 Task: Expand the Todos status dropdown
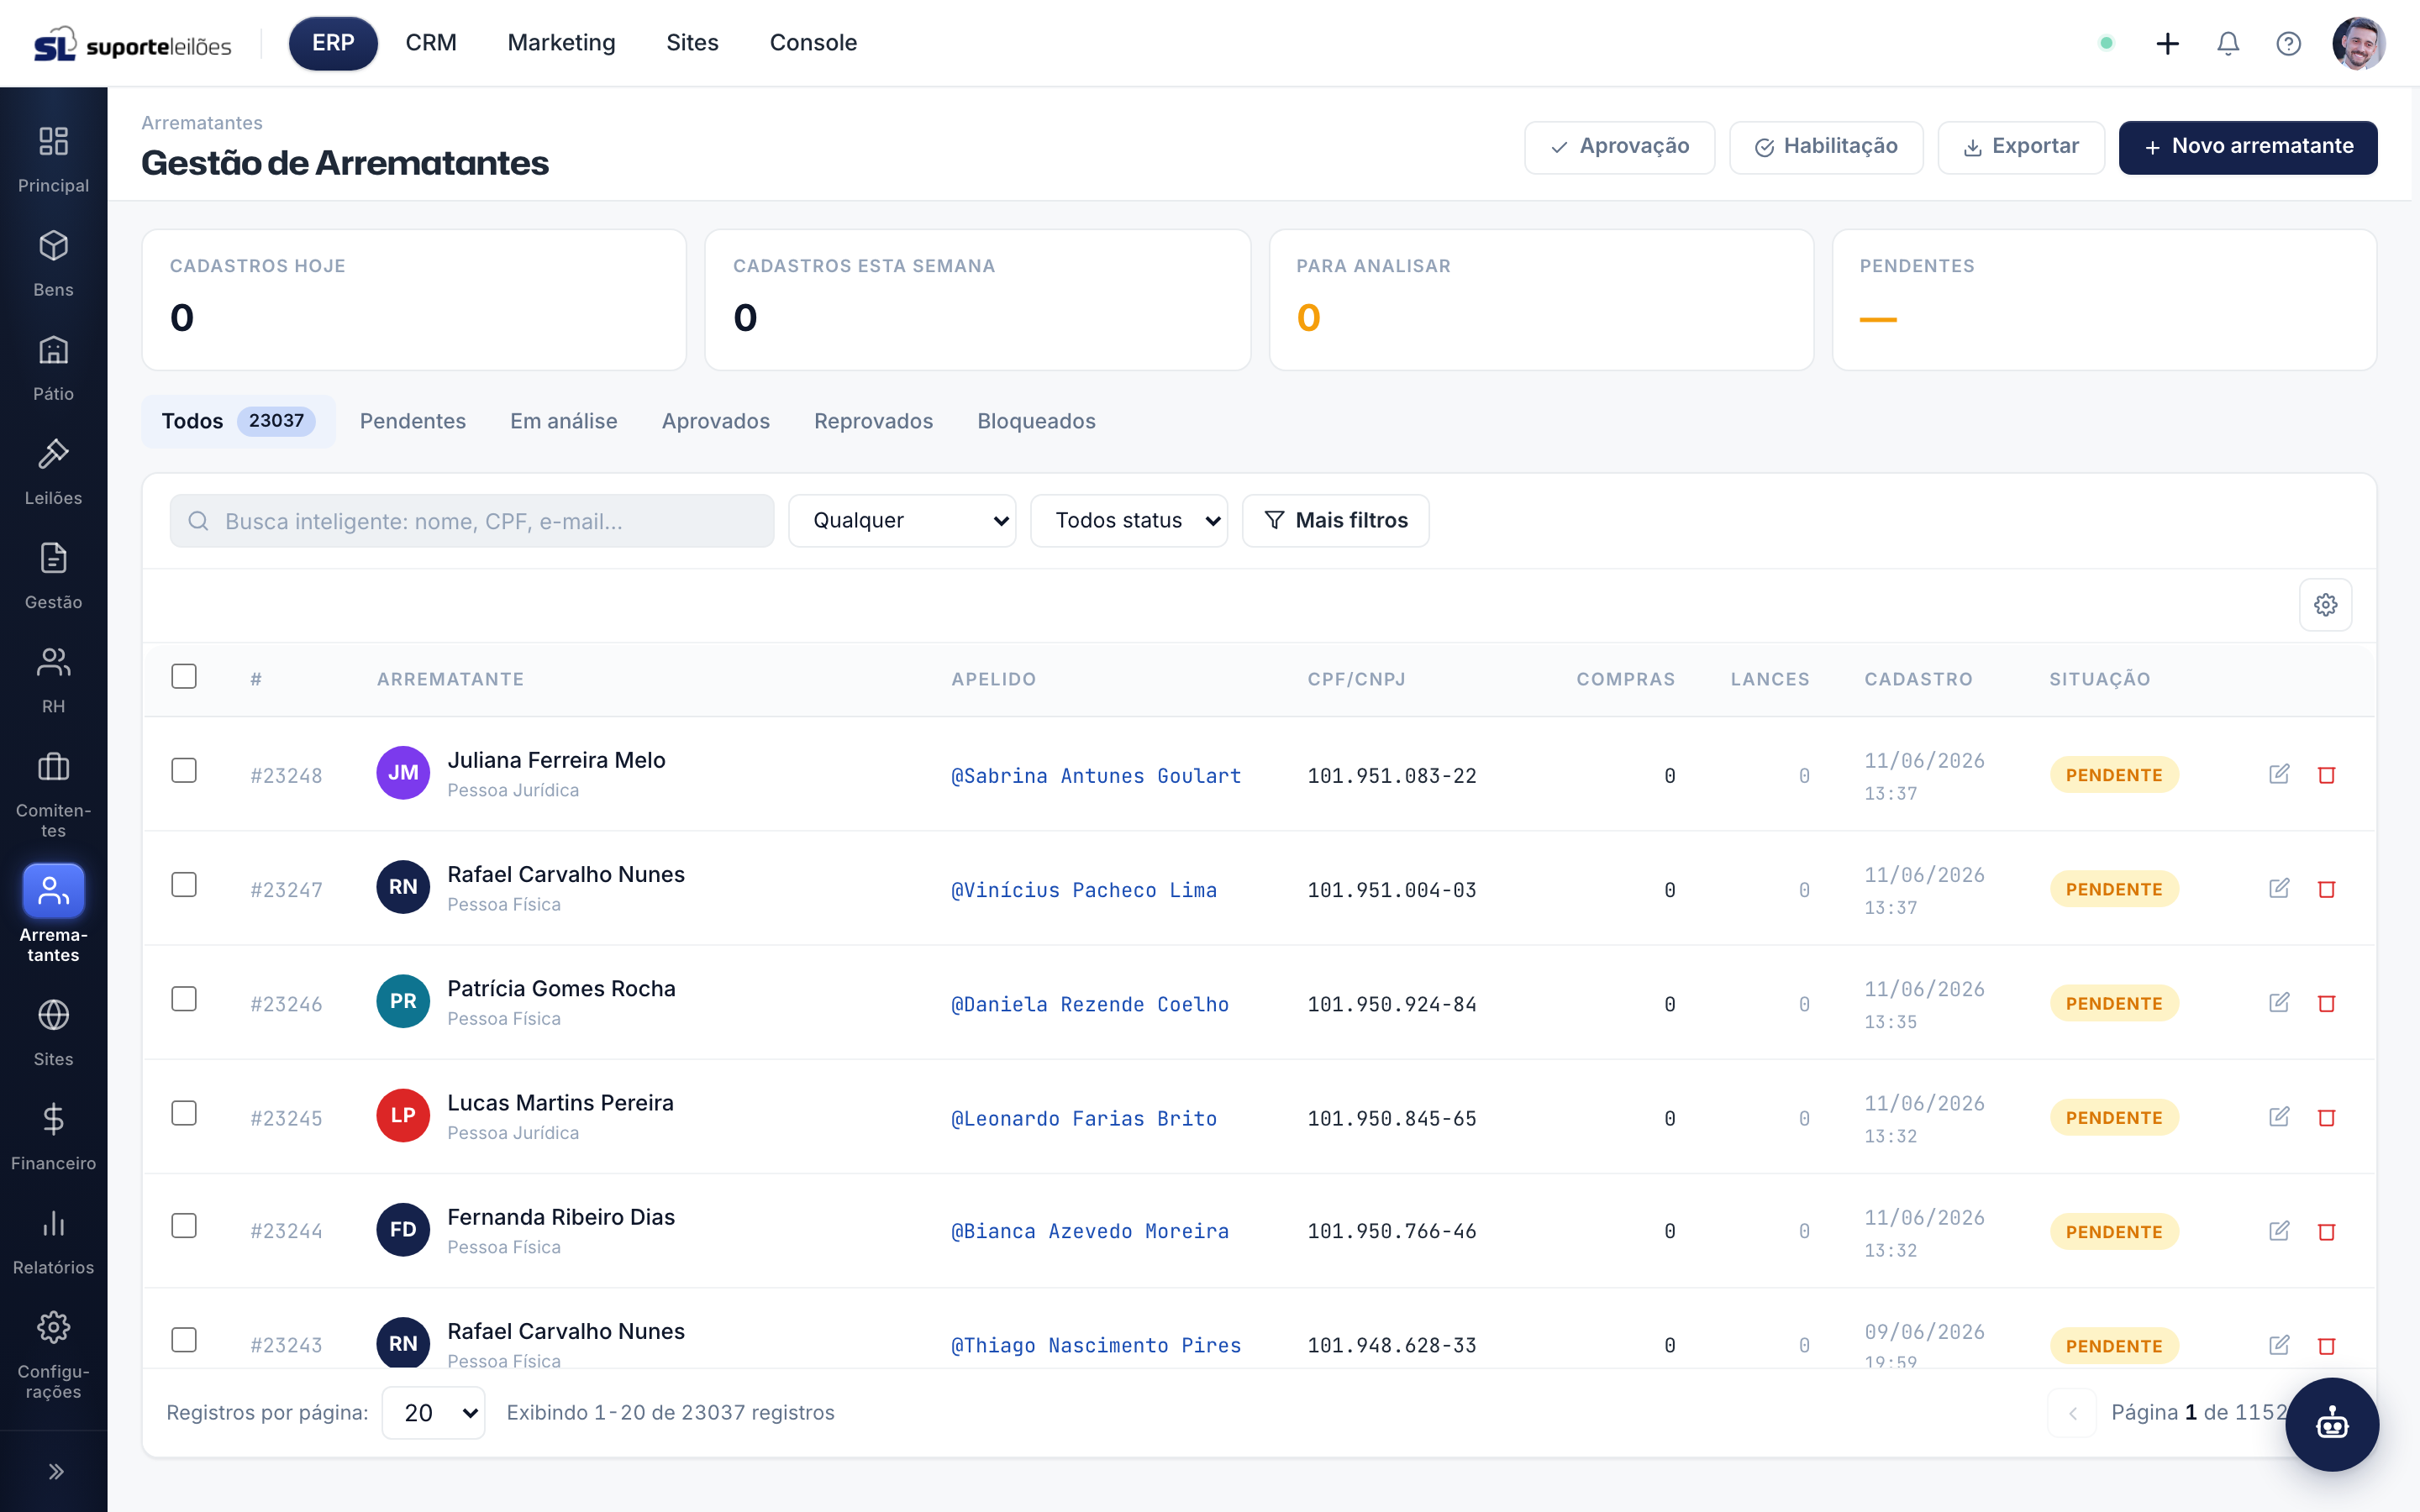click(1129, 520)
